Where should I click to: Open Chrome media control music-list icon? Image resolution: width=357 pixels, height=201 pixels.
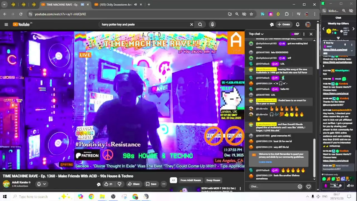click(298, 14)
